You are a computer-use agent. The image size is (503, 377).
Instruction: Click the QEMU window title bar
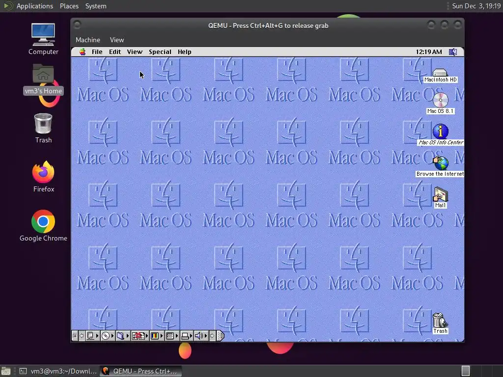click(x=268, y=26)
